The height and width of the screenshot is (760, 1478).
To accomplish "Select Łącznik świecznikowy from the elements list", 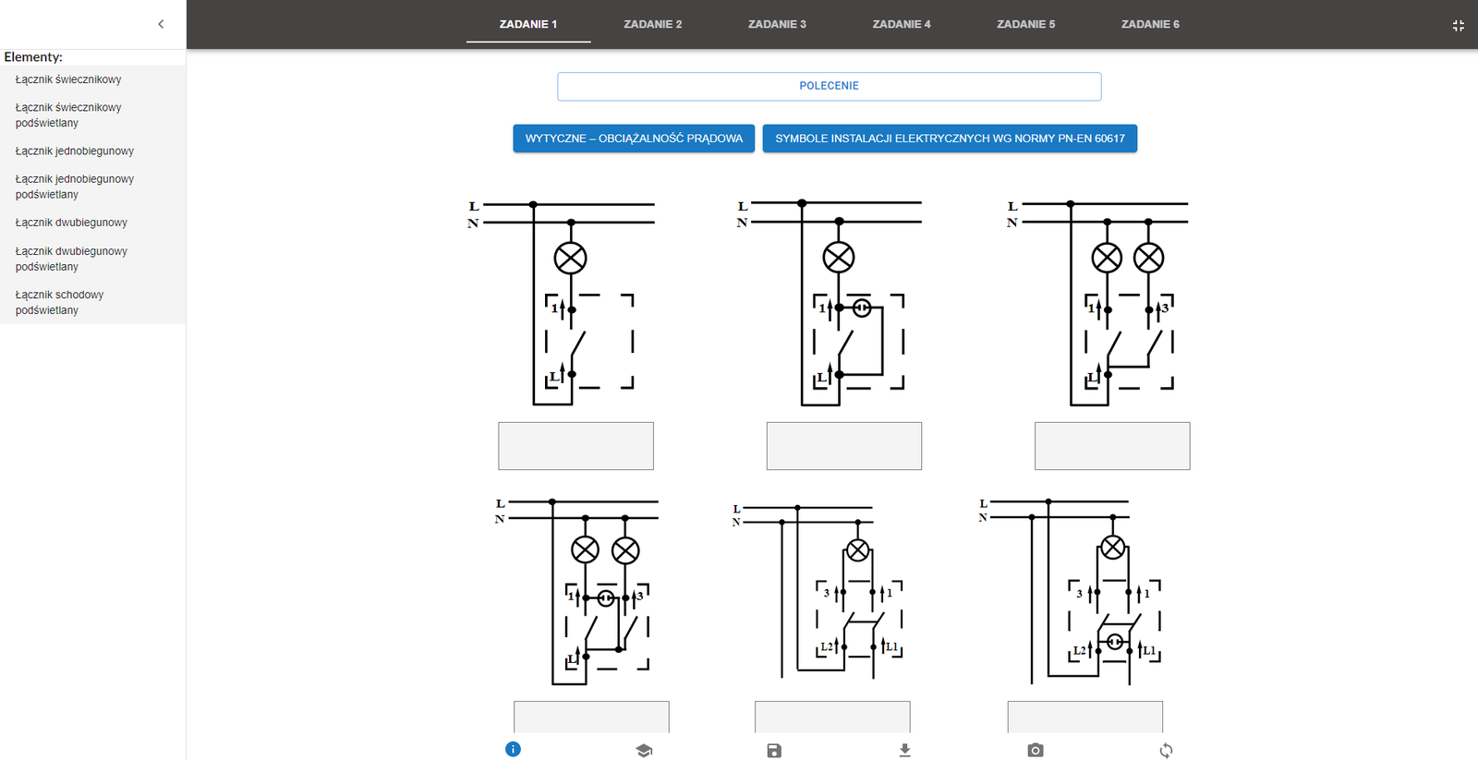I will 68,79.
